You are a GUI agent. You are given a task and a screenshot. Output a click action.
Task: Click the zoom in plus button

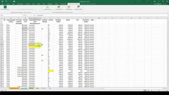[x=164, y=91]
